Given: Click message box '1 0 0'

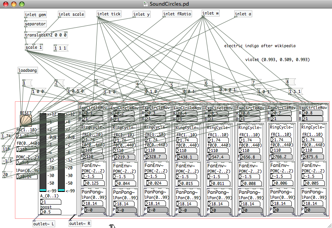Looking at the screenshot, I should tap(38, 91).
